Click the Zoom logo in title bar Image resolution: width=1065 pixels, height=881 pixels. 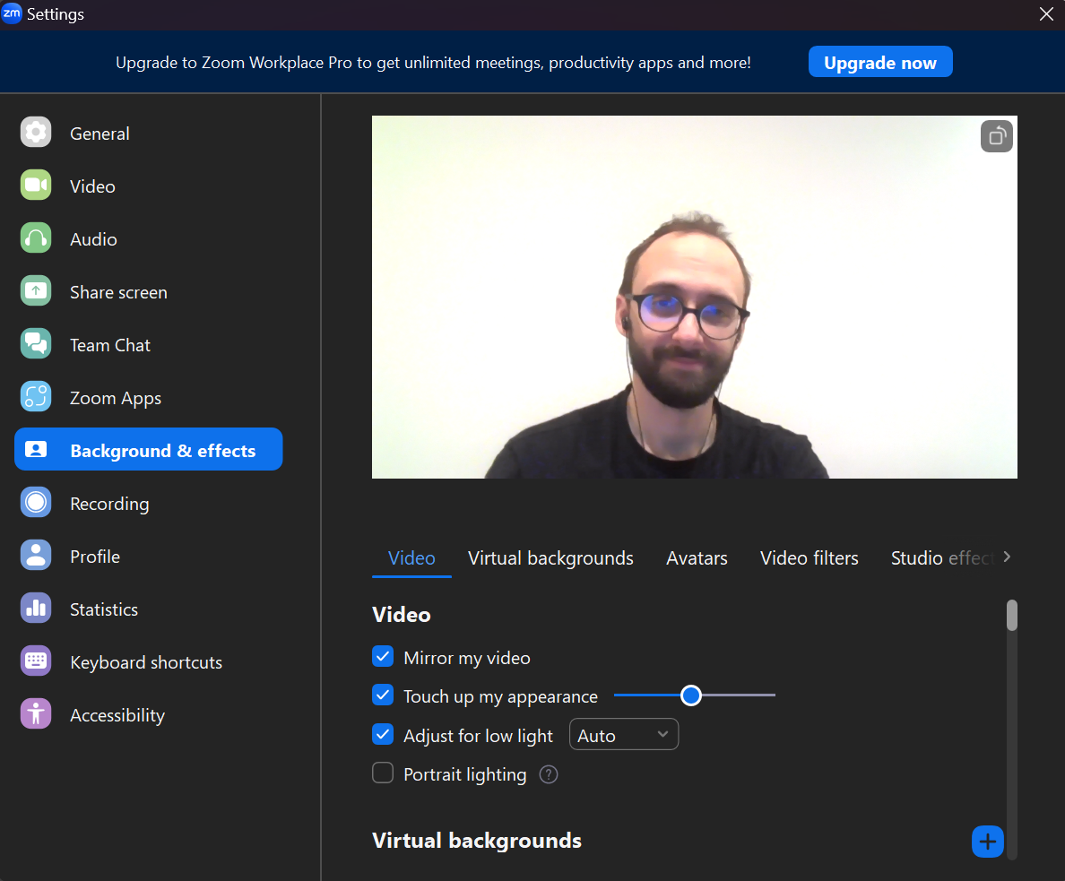click(12, 13)
